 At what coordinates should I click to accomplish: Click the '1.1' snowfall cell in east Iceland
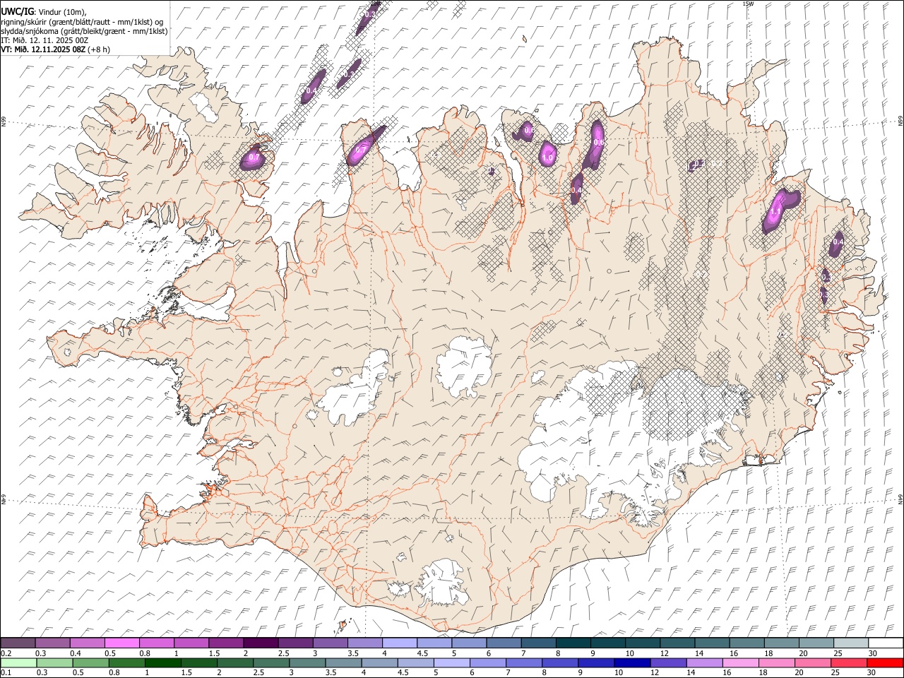[775, 211]
